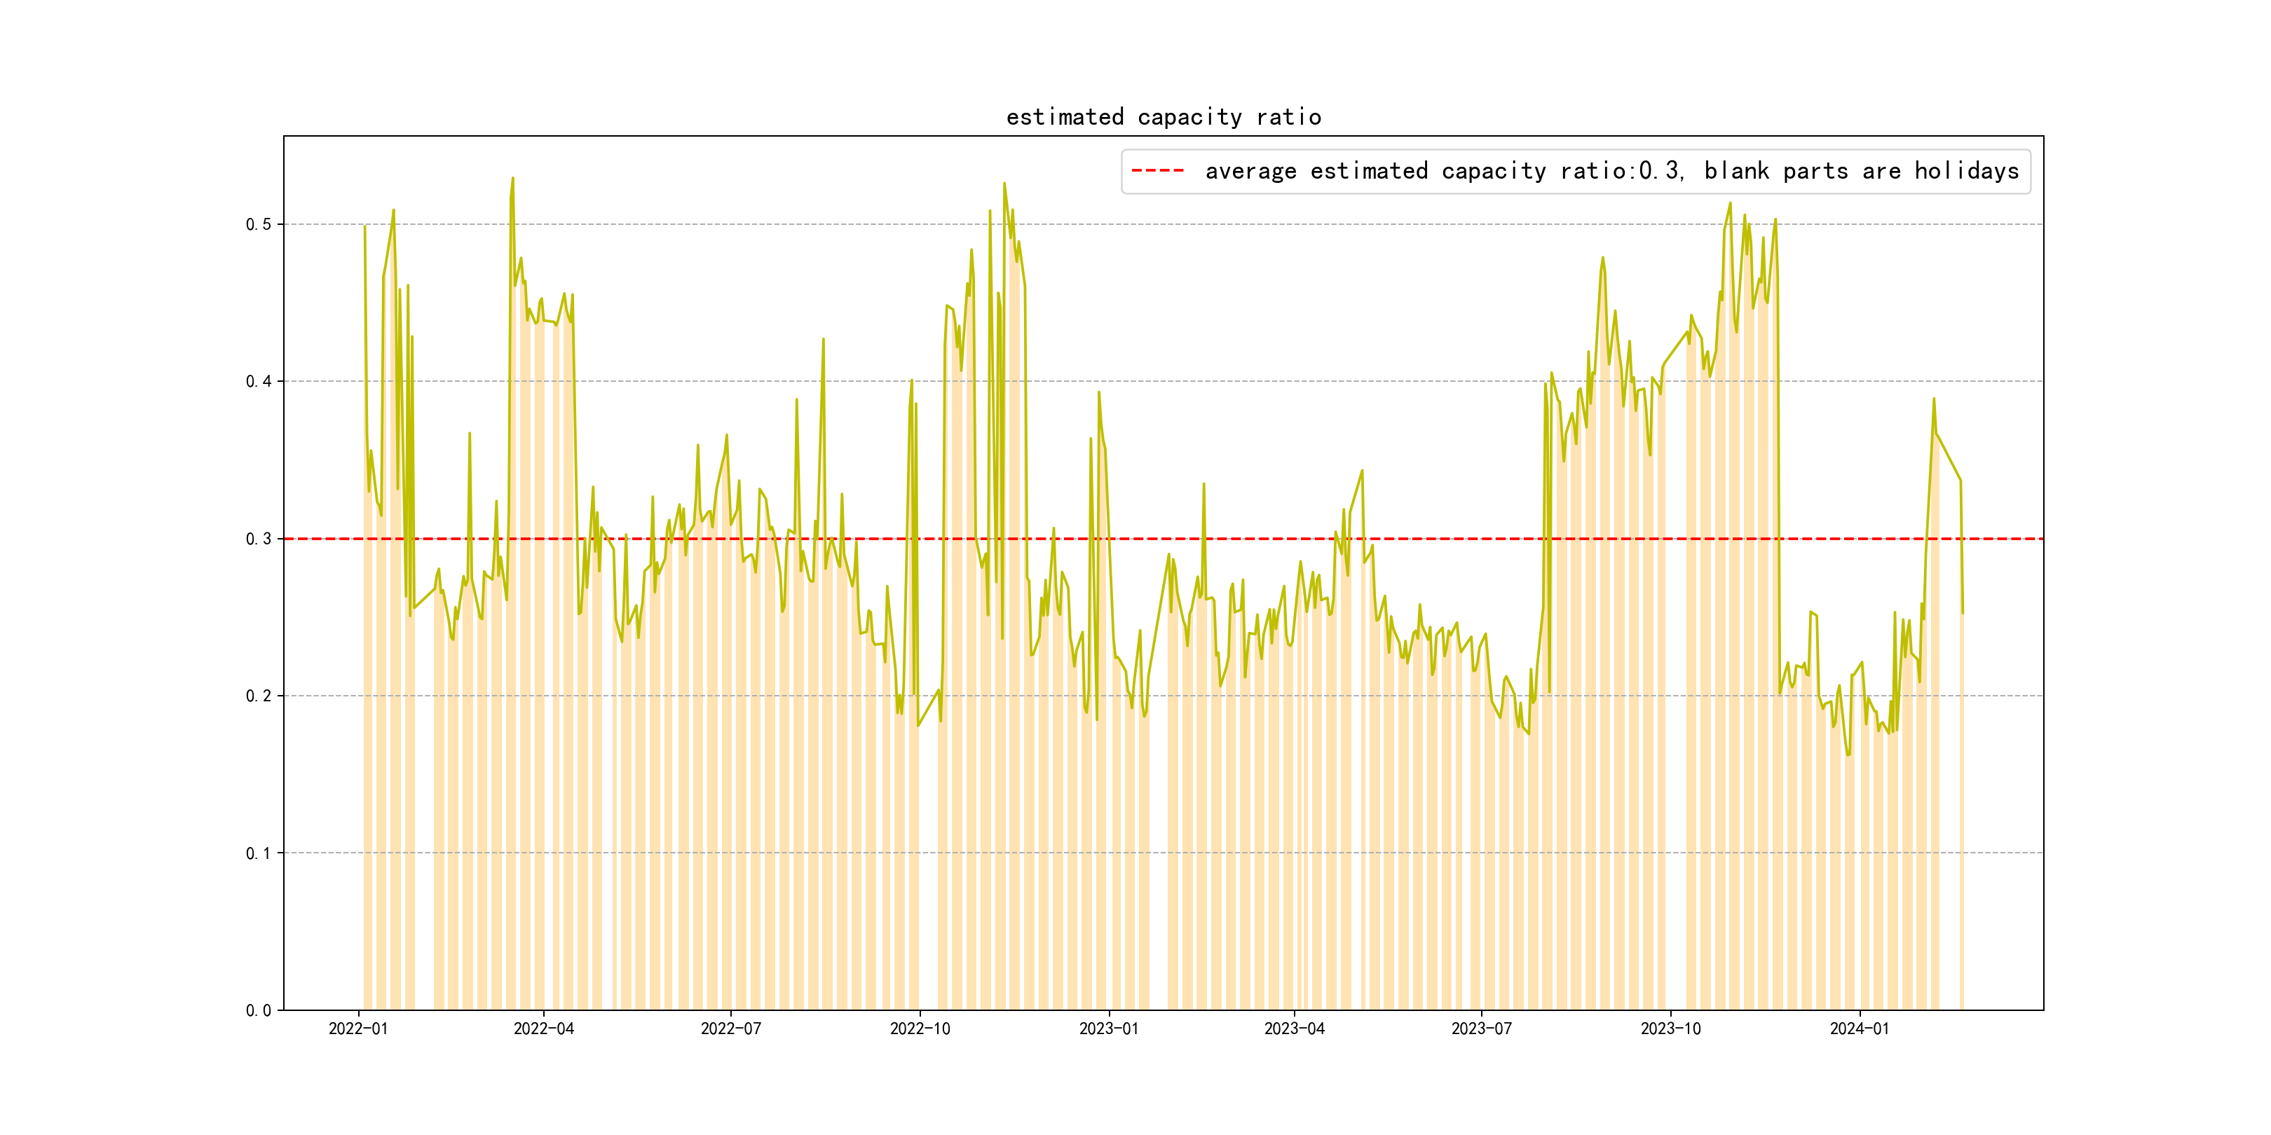Click the 0.4 y-axis tick label
Image resolution: width=2271 pixels, height=1135 pixels.
[x=259, y=382]
